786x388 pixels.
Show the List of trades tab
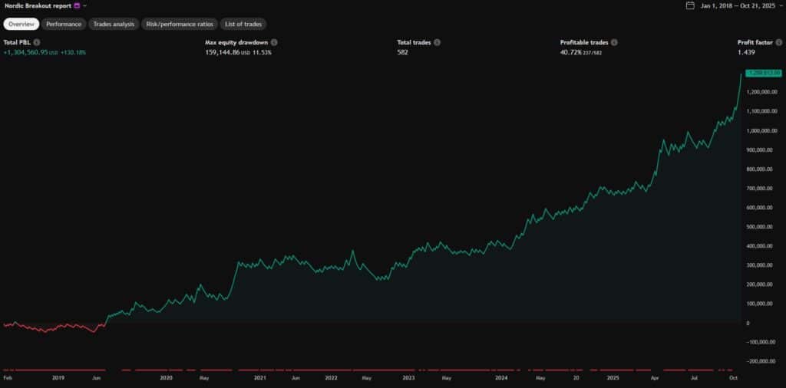coord(243,24)
